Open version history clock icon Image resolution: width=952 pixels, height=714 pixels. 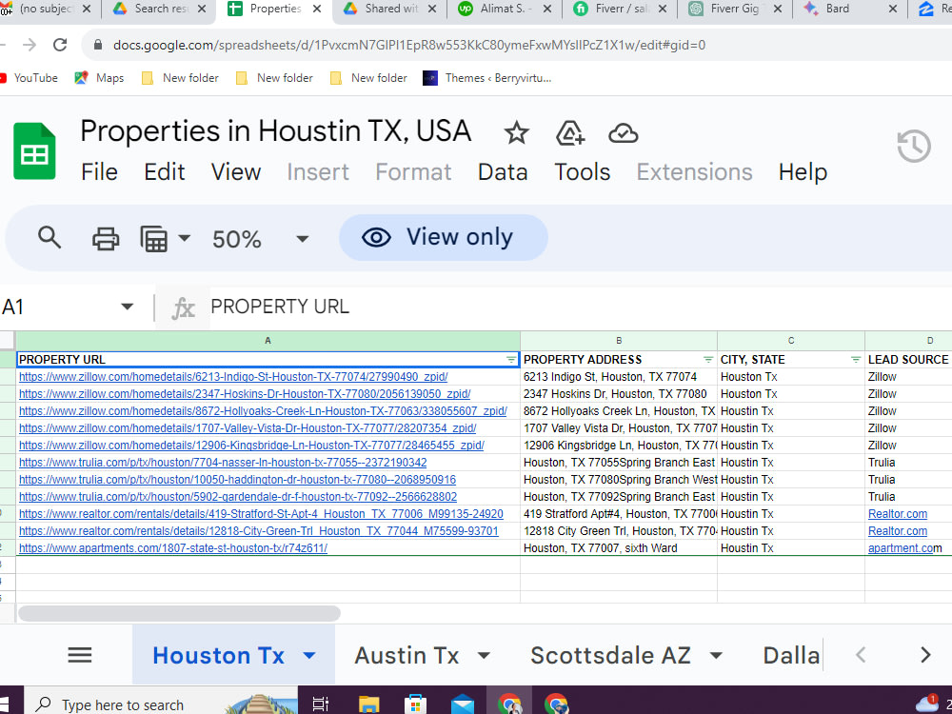(x=914, y=147)
